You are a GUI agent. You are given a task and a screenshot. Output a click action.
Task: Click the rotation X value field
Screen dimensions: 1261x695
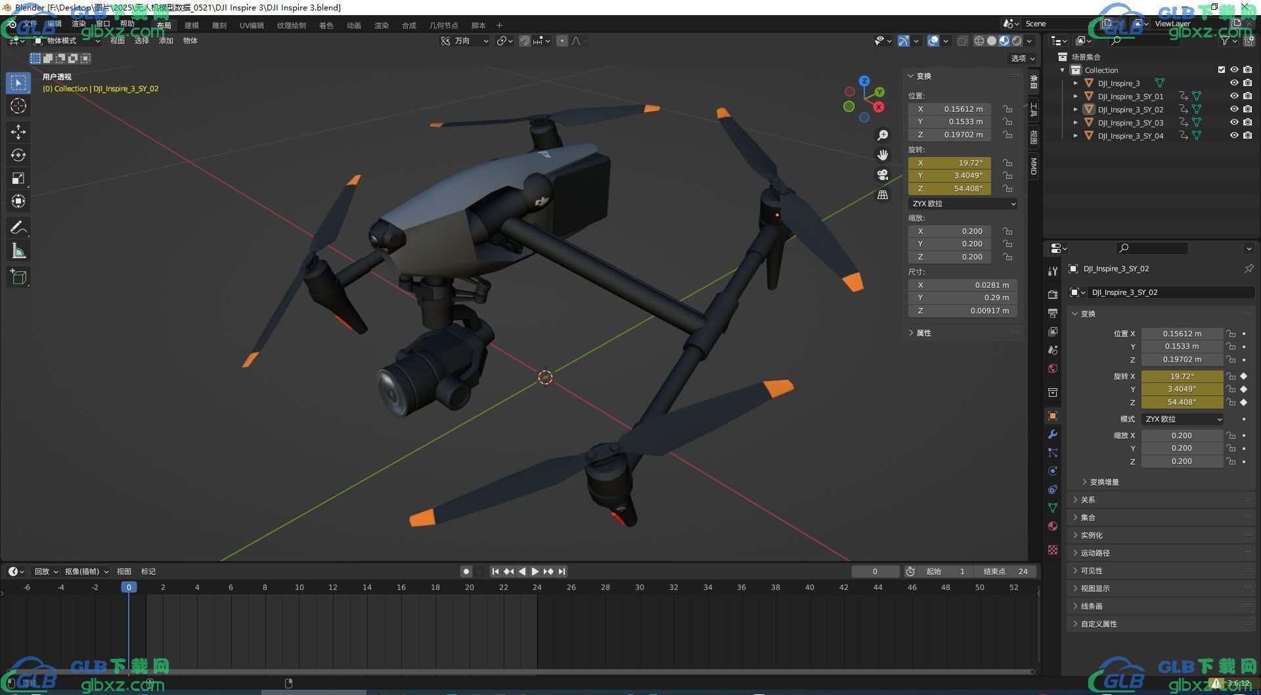[x=950, y=163]
